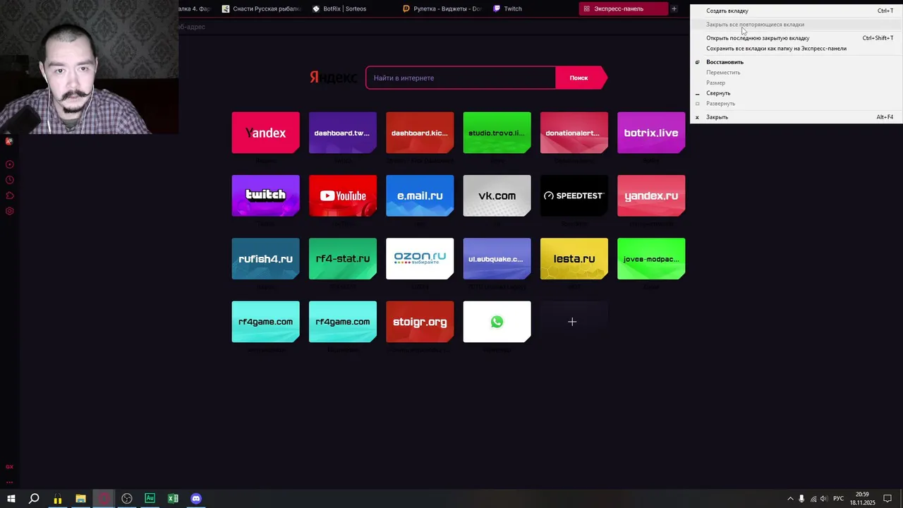Viewport: 903px width, 508px height.
Task: Open the SPEEDTEST tile
Action: click(574, 195)
